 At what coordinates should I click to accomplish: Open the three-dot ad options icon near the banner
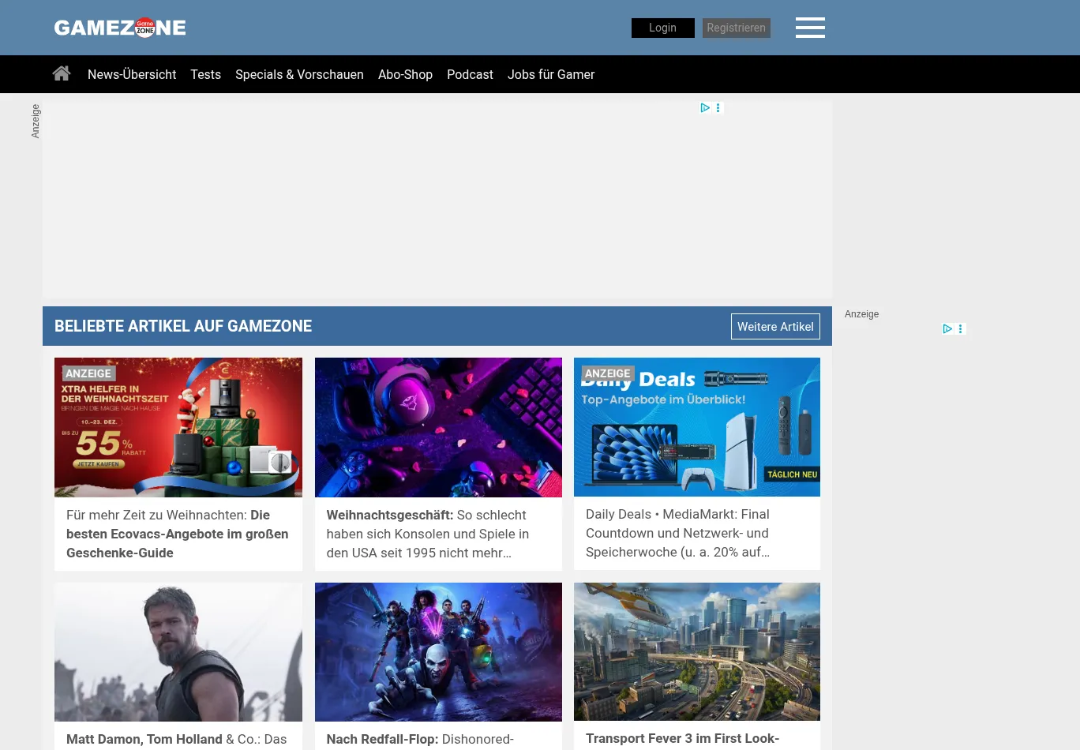718,107
